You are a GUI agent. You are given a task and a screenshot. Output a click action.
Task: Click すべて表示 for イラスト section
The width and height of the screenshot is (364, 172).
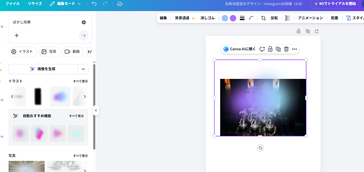click(80, 81)
